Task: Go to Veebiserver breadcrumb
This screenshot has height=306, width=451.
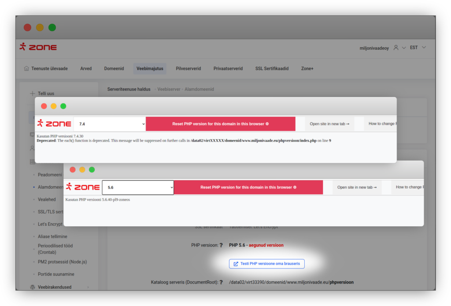Action: point(169,89)
